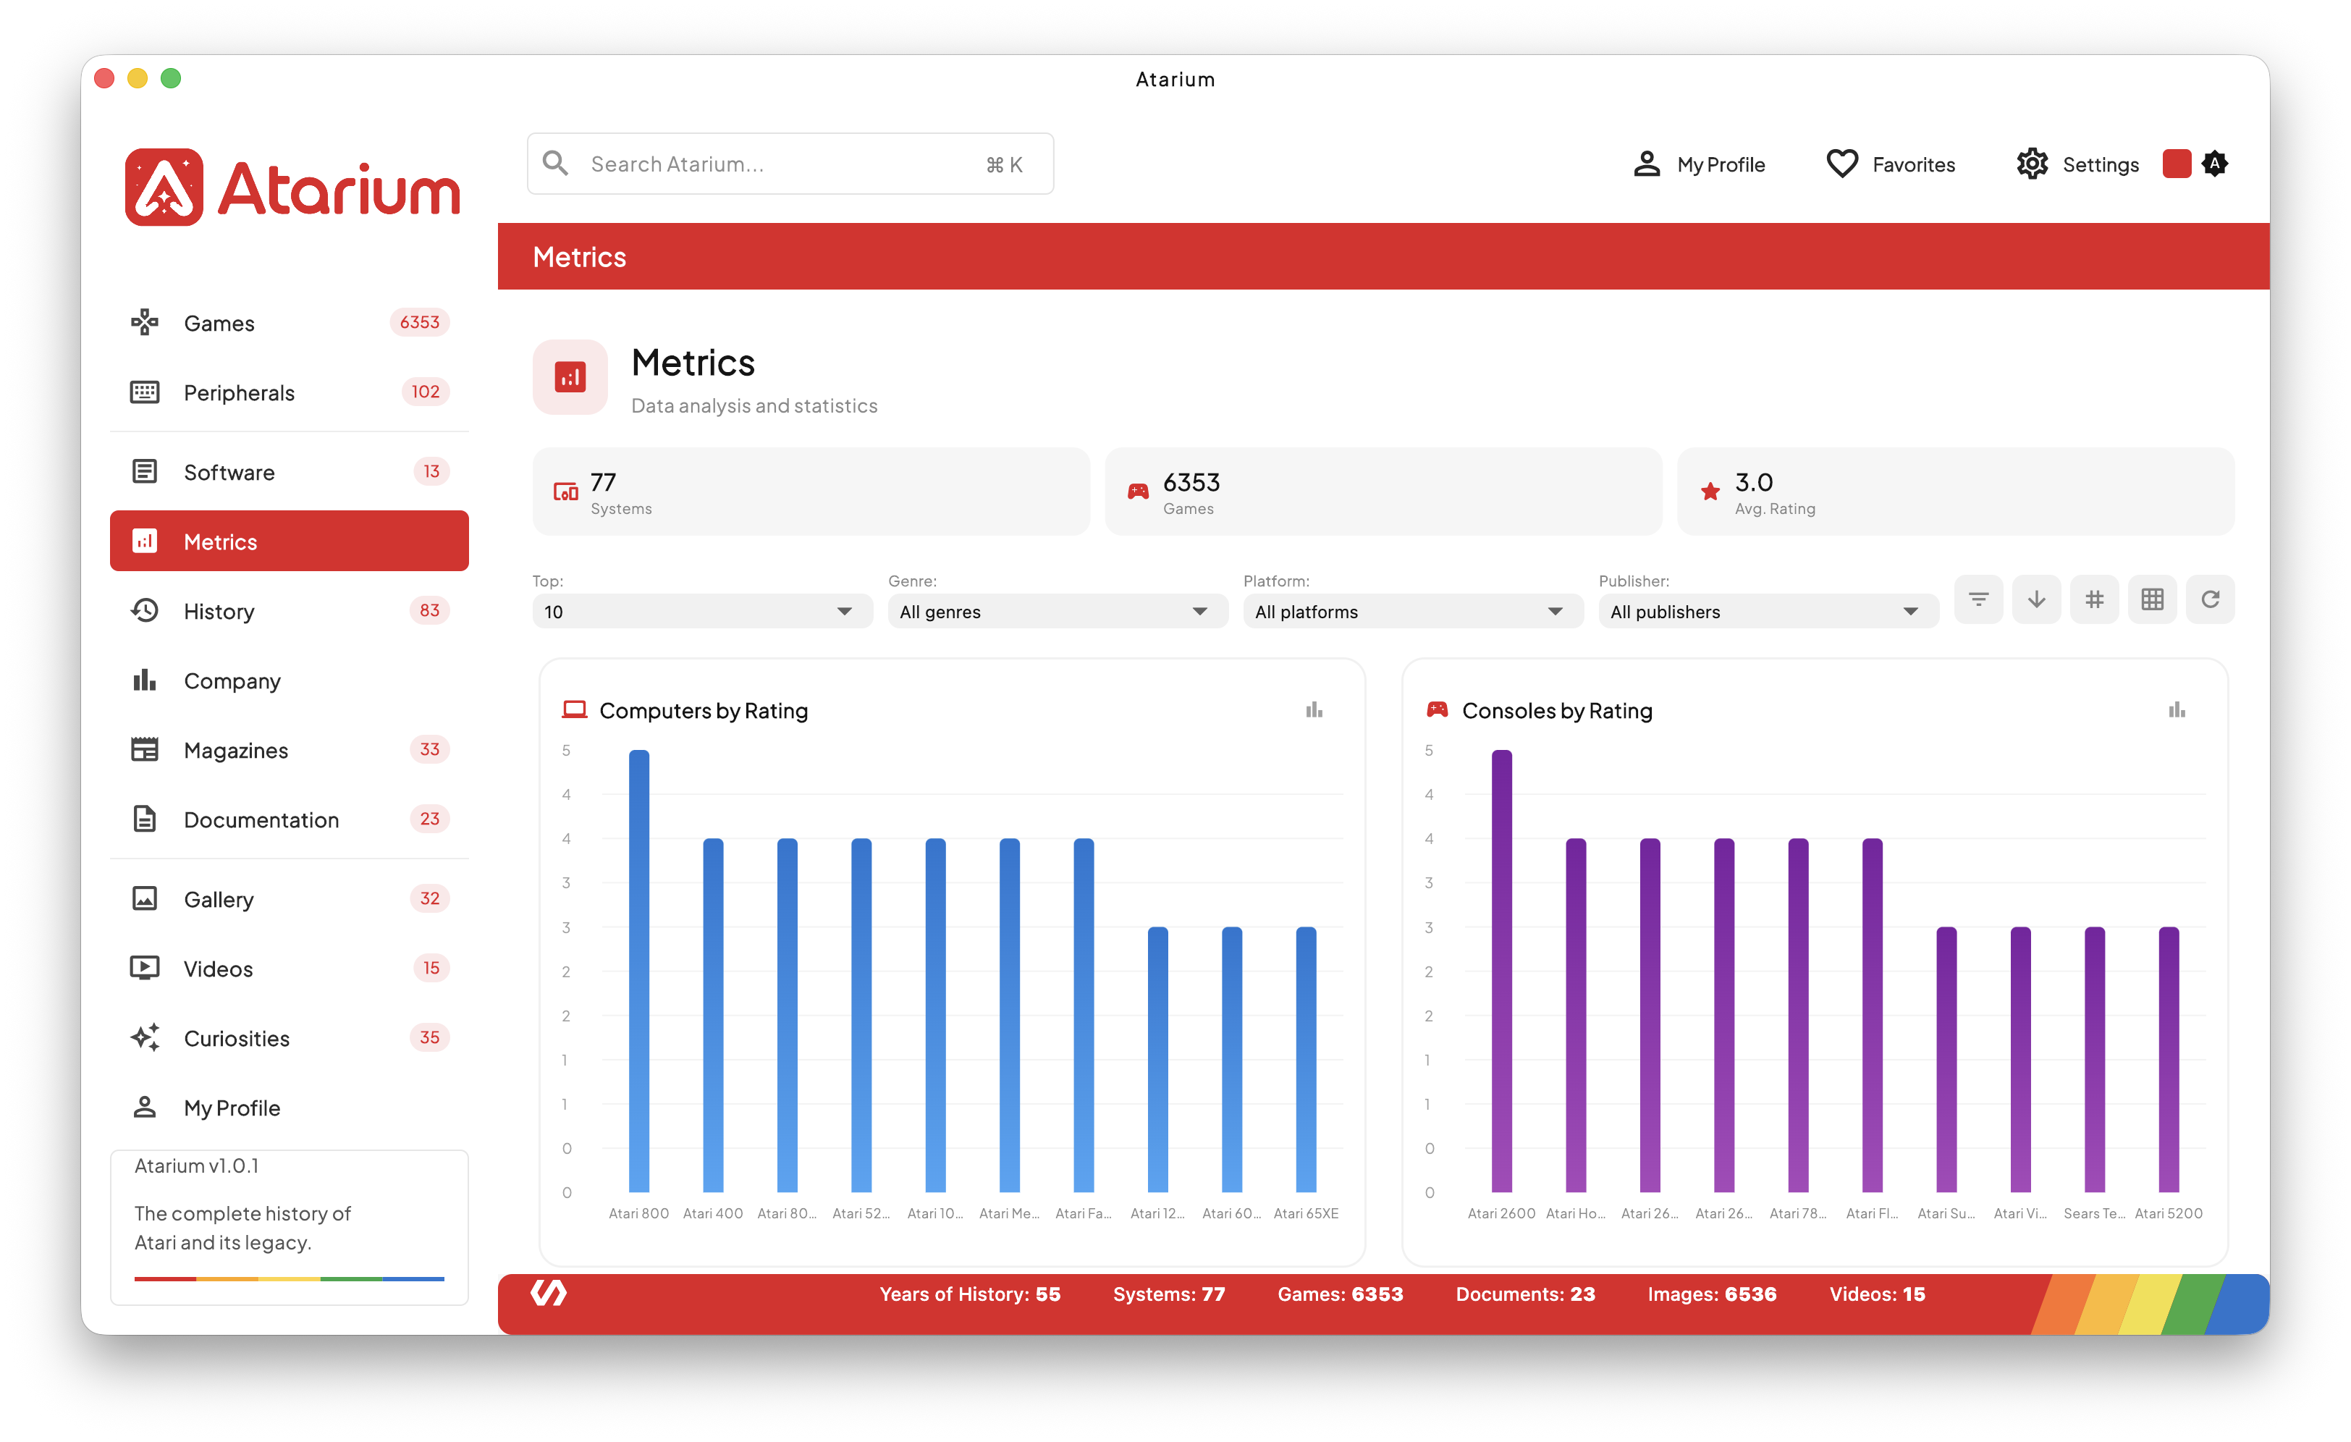Open Games via its gamepad icon

144,323
